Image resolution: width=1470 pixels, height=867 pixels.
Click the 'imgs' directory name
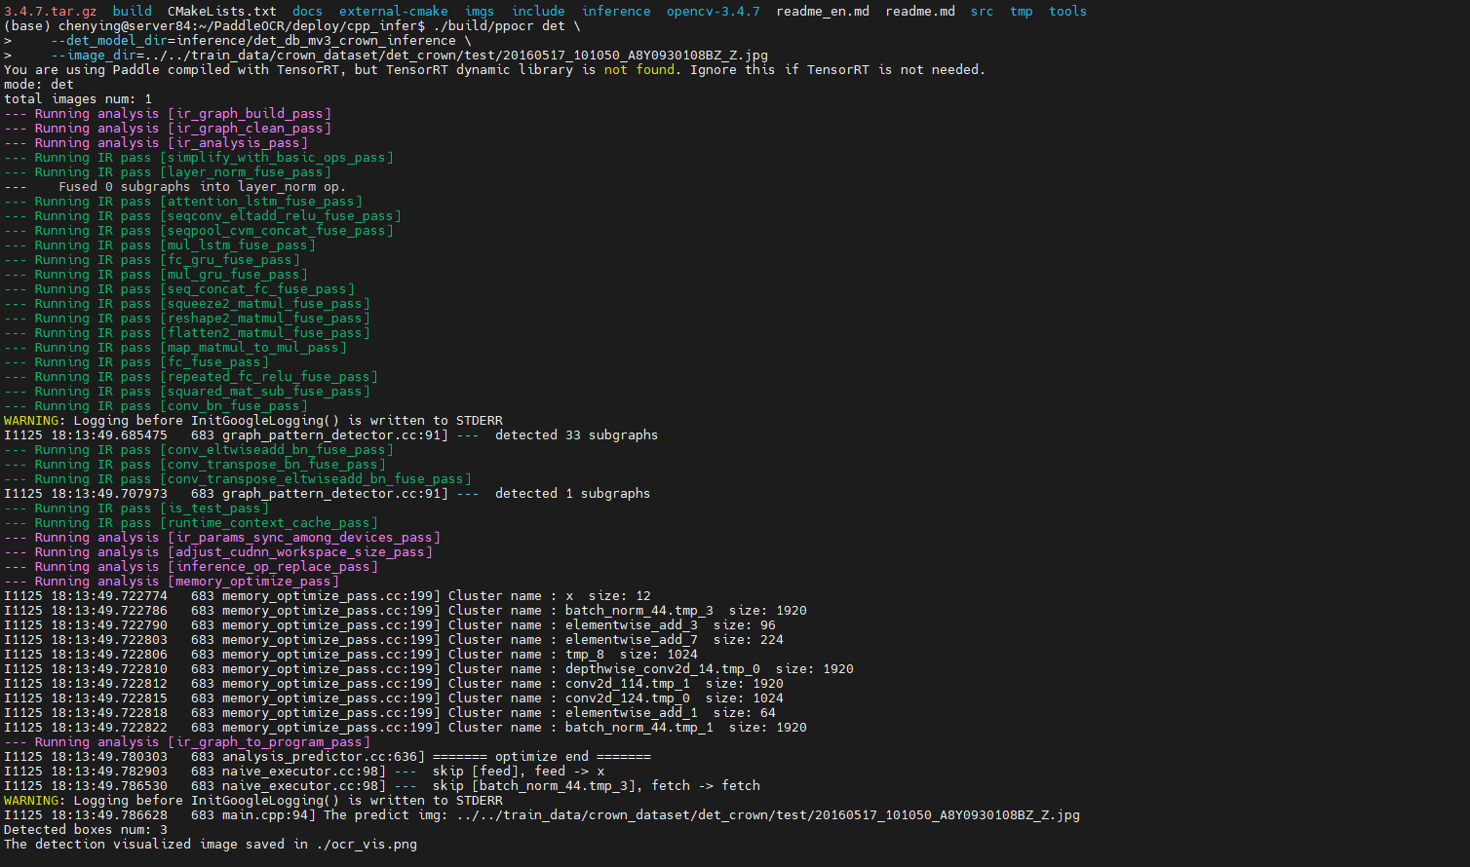(480, 11)
